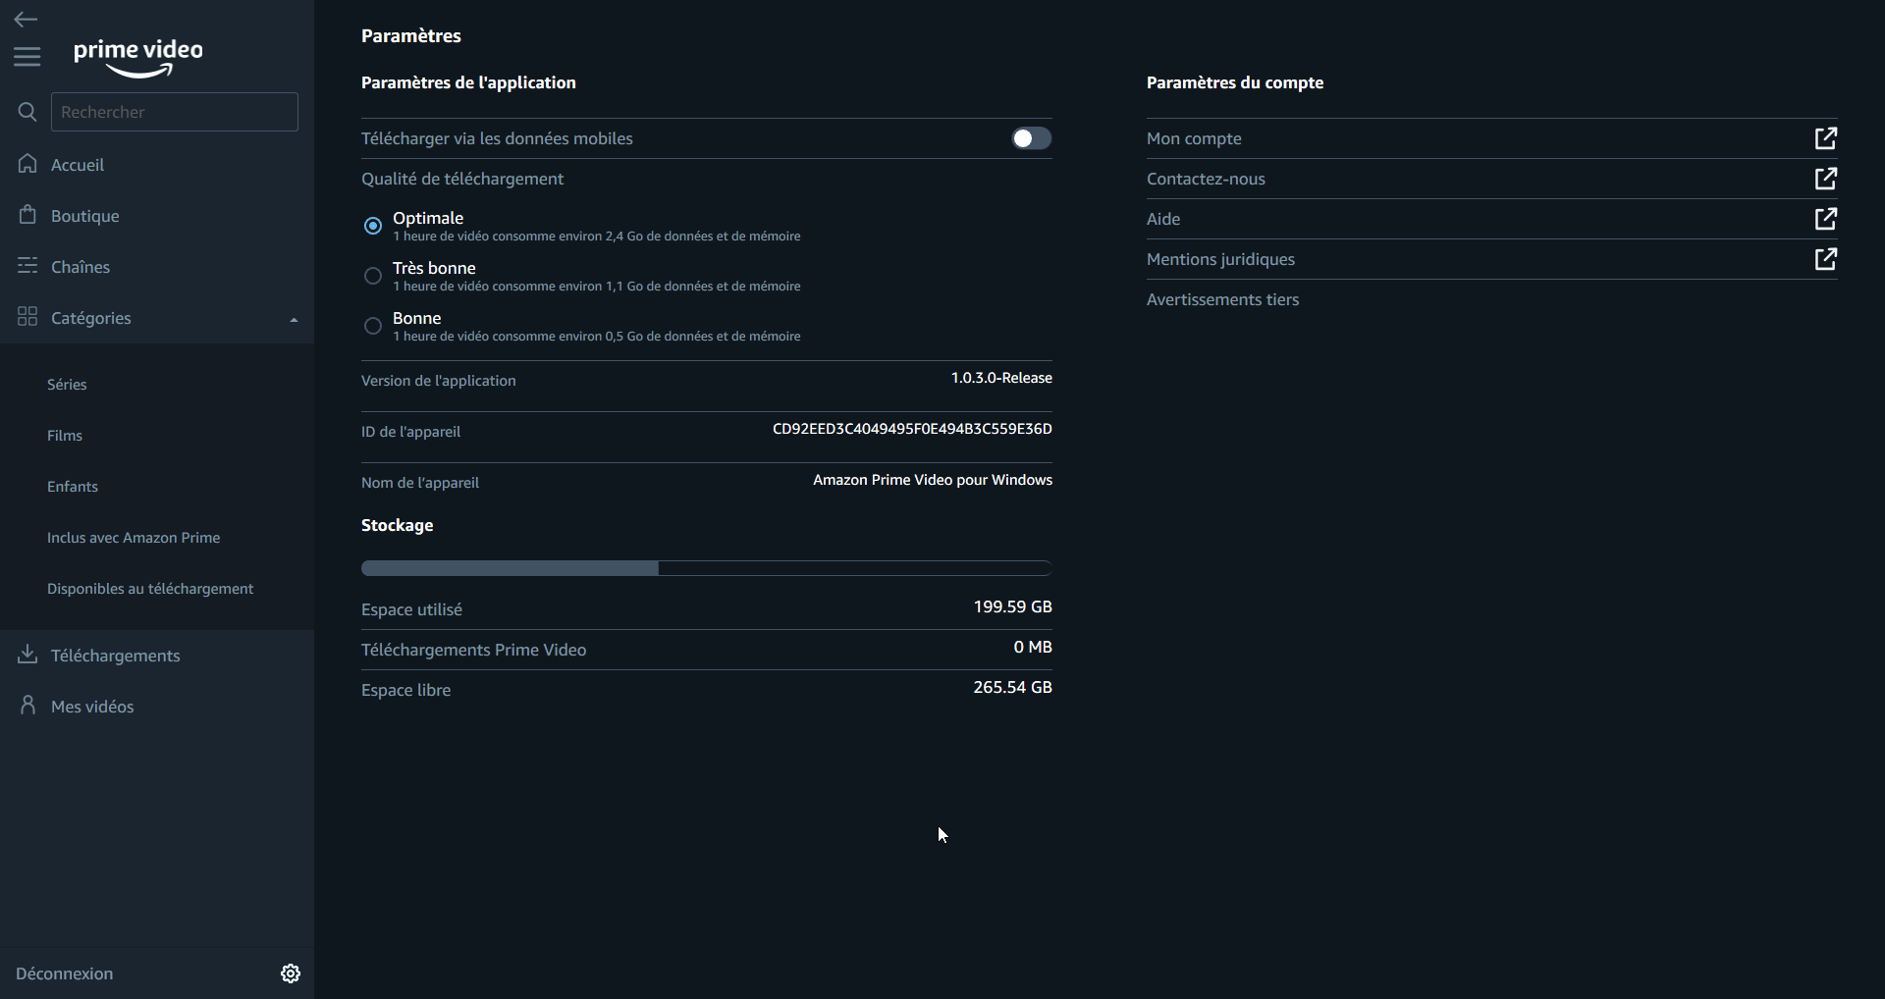Select the Très bonne quality radio button
Image resolution: width=1885 pixels, height=999 pixels.
[373, 276]
